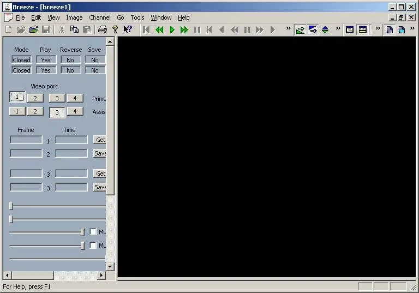Click the Save floppy disk icon

pyautogui.click(x=46, y=29)
